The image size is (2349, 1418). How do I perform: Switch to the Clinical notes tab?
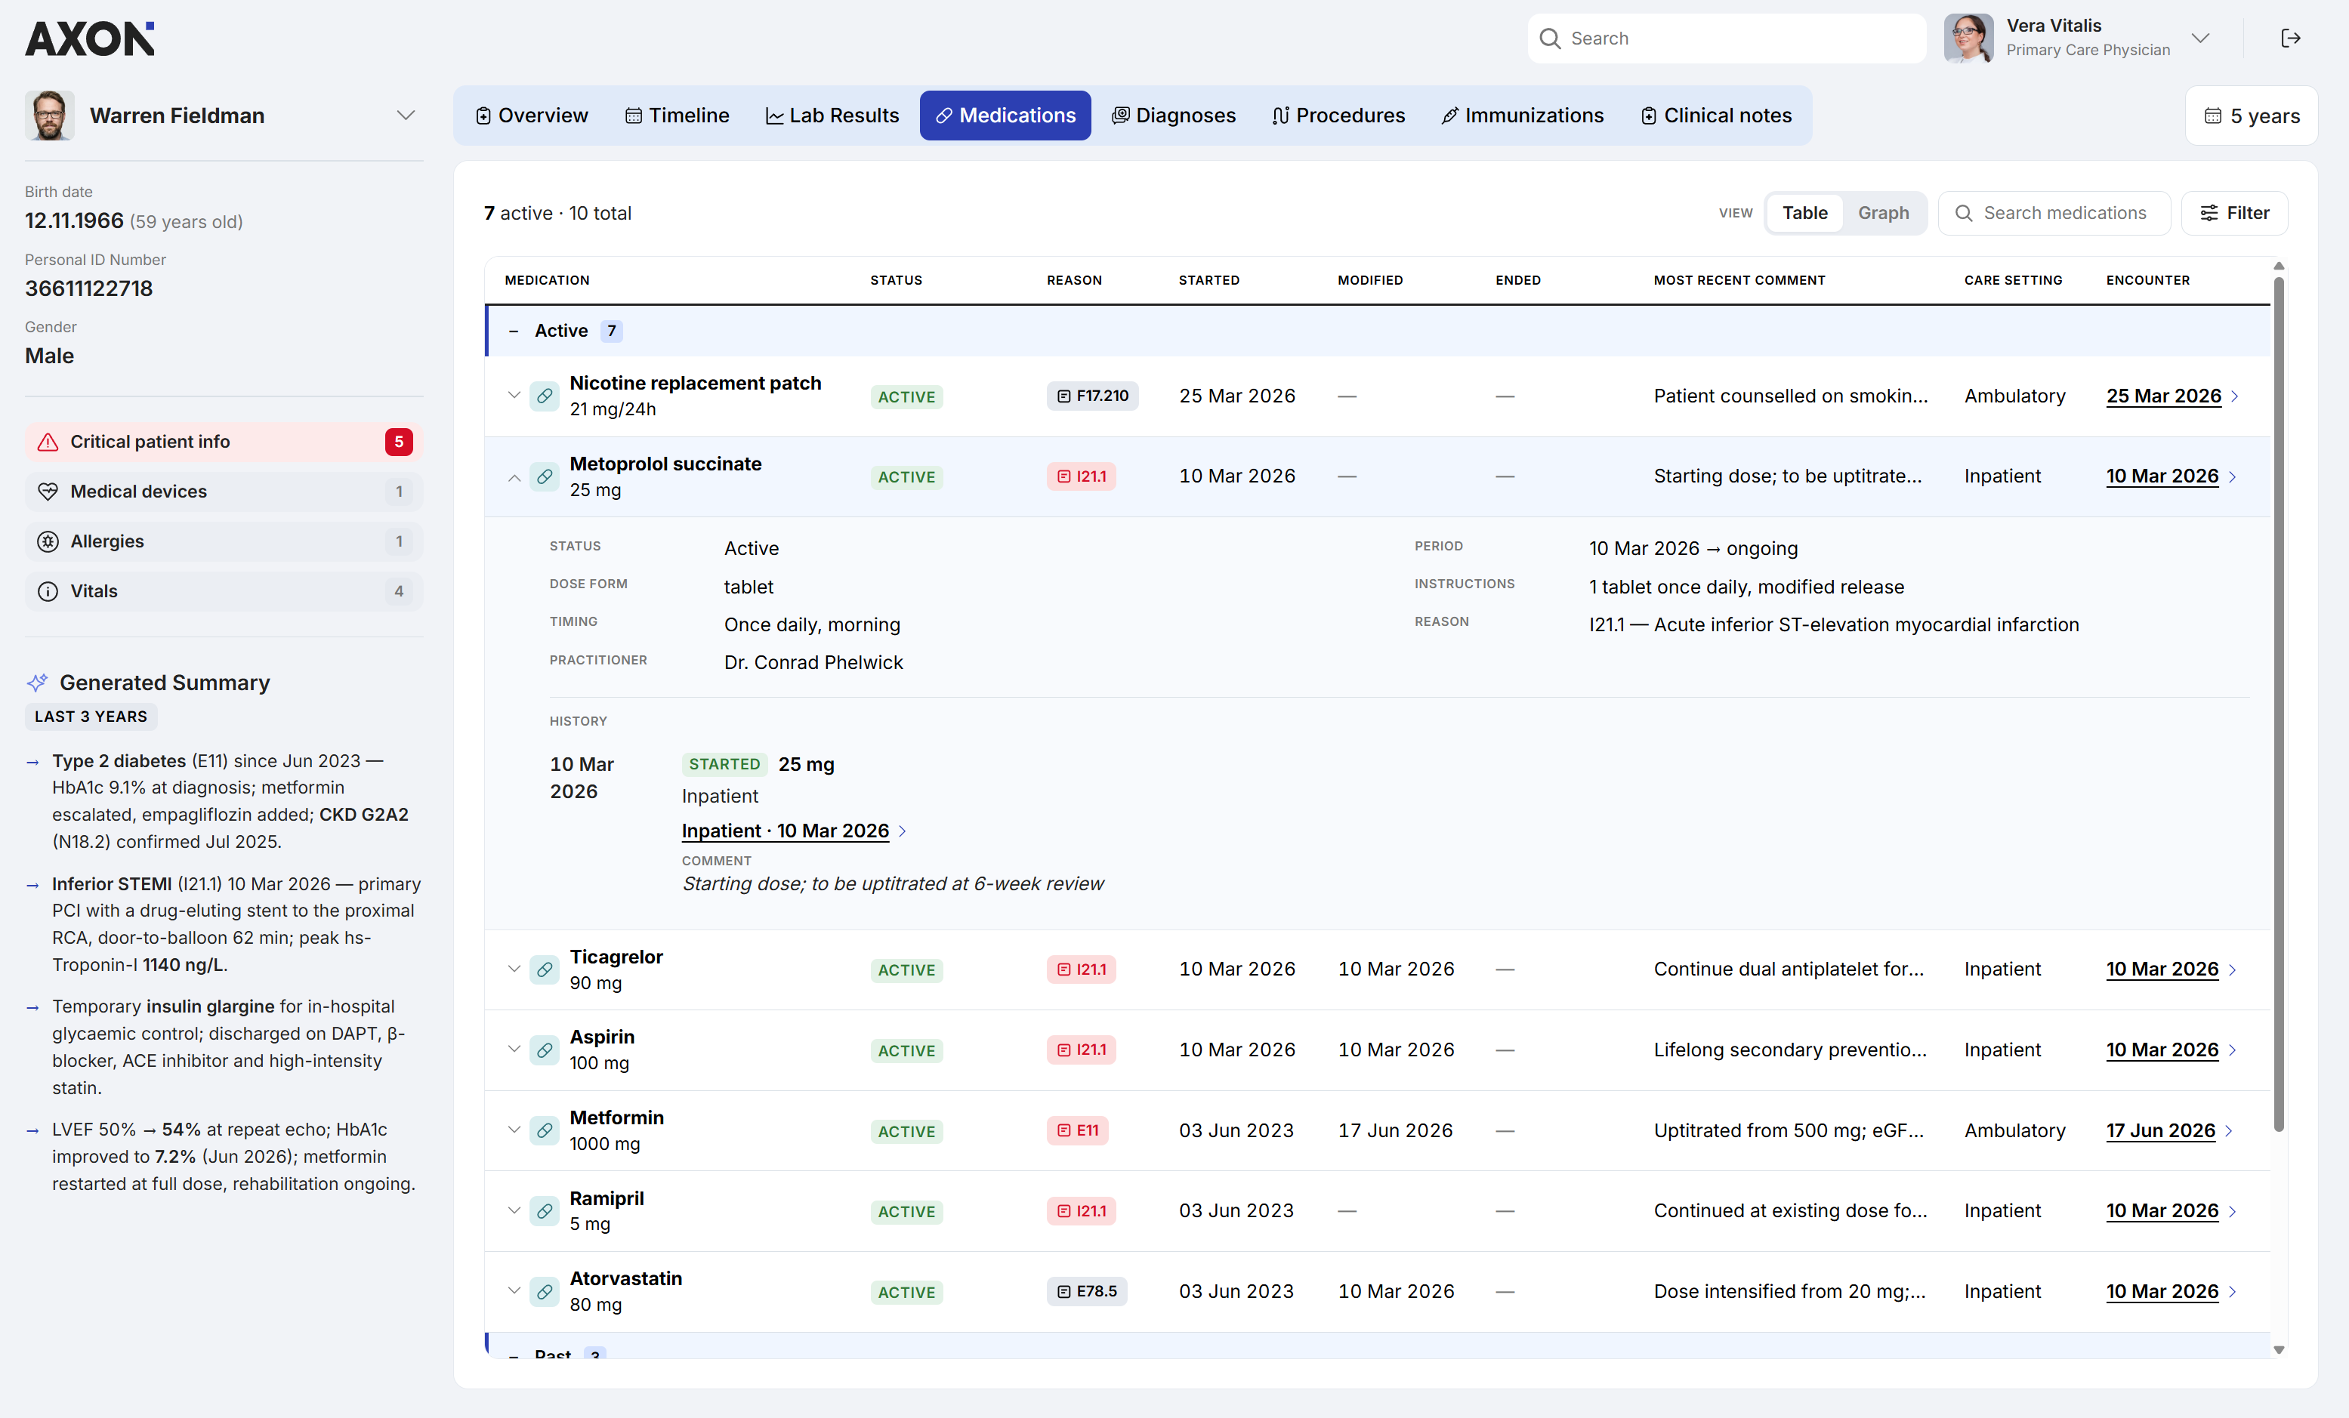click(1716, 116)
